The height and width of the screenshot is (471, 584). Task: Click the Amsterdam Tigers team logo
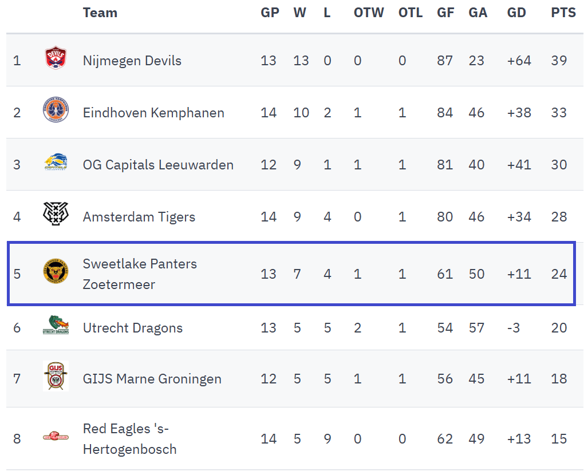[x=56, y=215]
